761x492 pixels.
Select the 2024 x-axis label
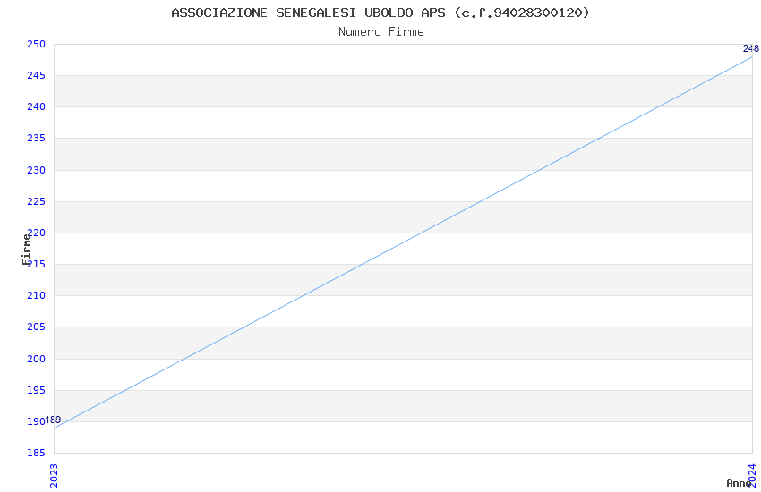pos(752,476)
